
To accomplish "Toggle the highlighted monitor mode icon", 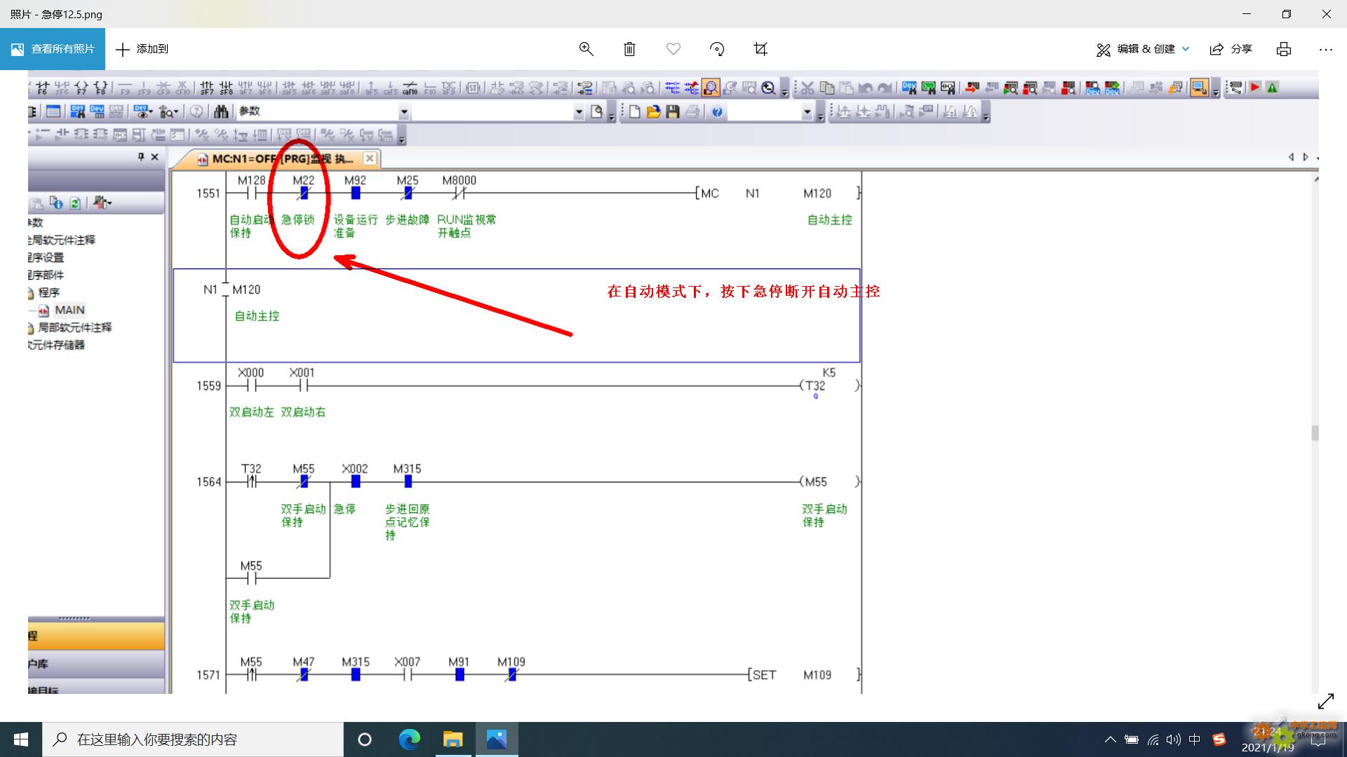I will [711, 88].
